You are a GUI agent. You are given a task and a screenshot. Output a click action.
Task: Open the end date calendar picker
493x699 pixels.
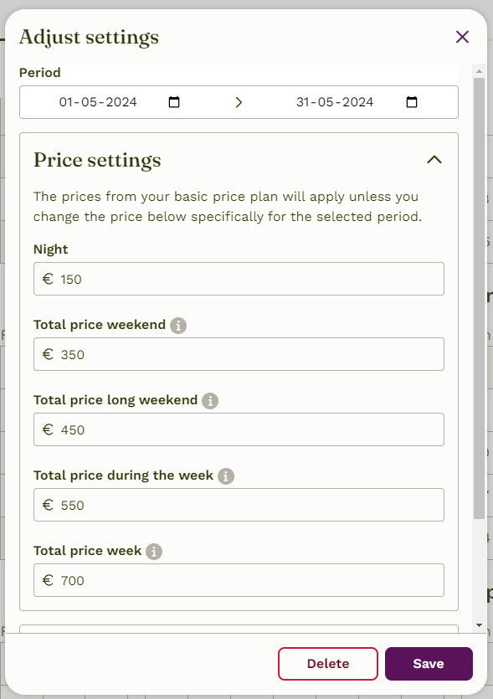pos(412,102)
